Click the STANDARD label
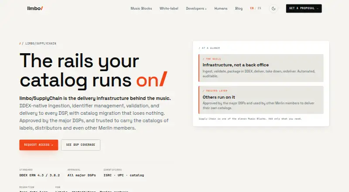349x192 pixels. click(26, 170)
